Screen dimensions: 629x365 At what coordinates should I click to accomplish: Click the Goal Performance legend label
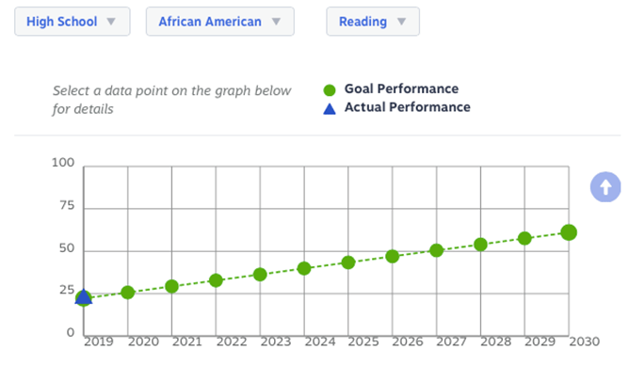(x=401, y=88)
